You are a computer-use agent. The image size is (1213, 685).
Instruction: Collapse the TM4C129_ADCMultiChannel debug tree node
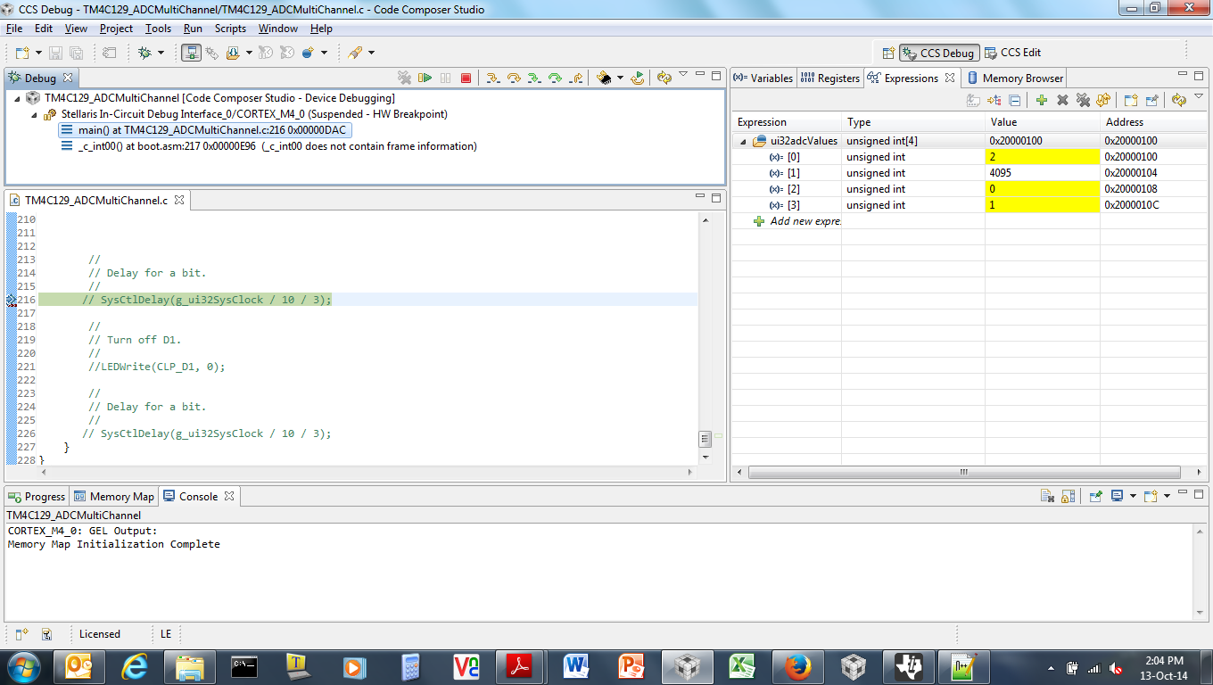[x=19, y=98]
